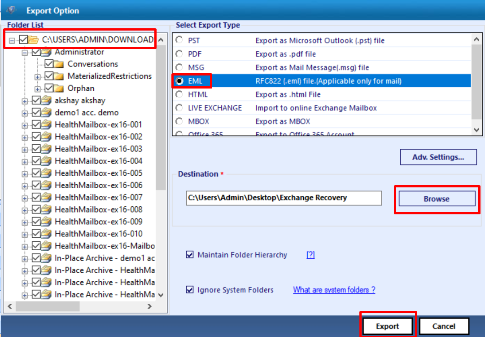This screenshot has width=485, height=337.
Task: Click 'Import to online Exchange Mailbox' description
Action: [x=316, y=108]
